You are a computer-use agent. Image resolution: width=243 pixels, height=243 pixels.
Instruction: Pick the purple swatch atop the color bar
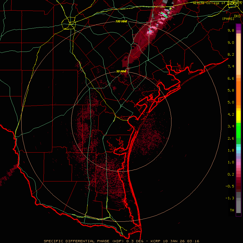pyautogui.click(x=238, y=27)
